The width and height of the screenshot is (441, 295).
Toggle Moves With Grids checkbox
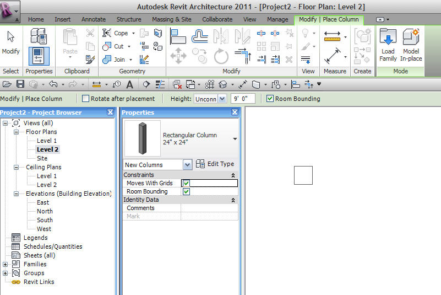click(x=186, y=183)
